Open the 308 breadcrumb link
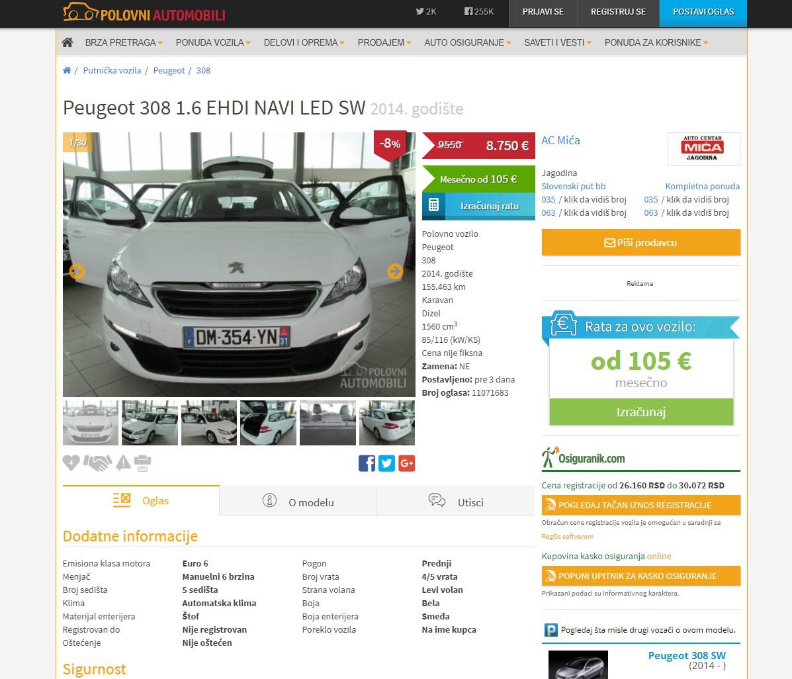Viewport: 792px width, 679px height. [203, 70]
